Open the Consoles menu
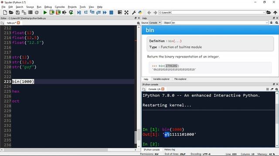This screenshot has height=156, width=279. point(60,7)
